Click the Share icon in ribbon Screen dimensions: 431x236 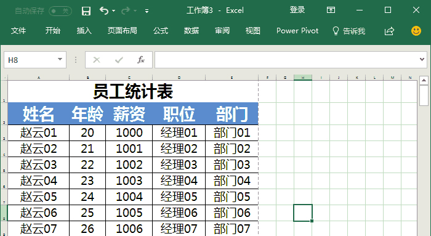389,31
